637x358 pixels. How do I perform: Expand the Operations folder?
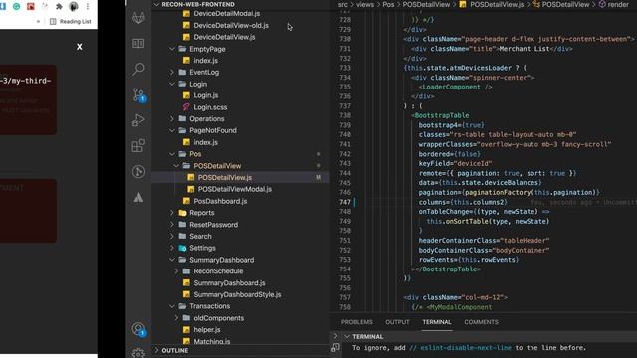[172, 119]
